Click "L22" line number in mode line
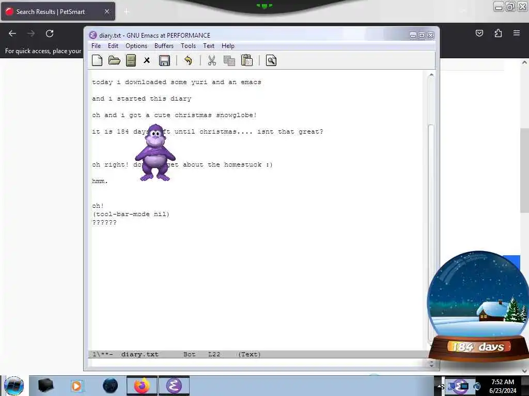 pos(214,354)
